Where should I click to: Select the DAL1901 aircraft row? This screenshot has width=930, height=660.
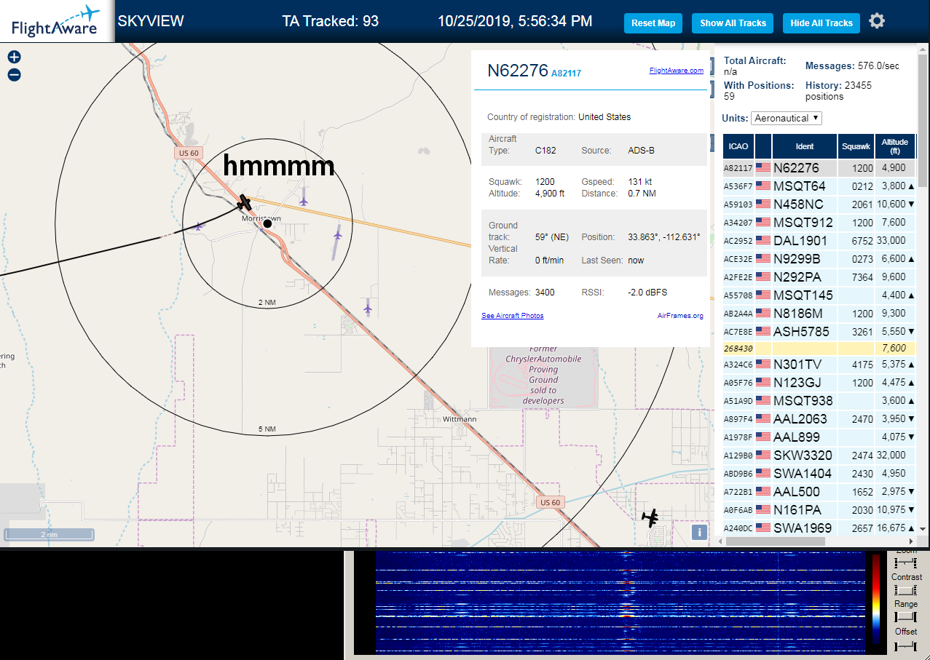819,241
